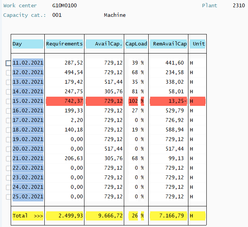This screenshot has height=227, width=248.
Task: Enable the checkbox beside 25.02.2021
Action: (8, 197)
